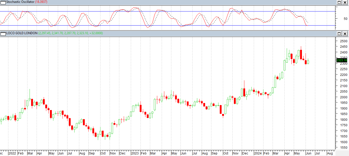
Task: Click the 2450 price axis label
Action: (x=344, y=47)
